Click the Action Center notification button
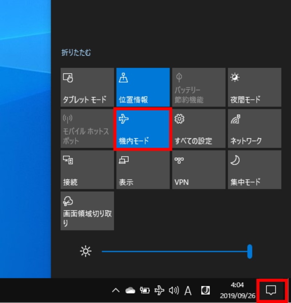Image resolution: width=291 pixels, height=303 pixels. 271,290
